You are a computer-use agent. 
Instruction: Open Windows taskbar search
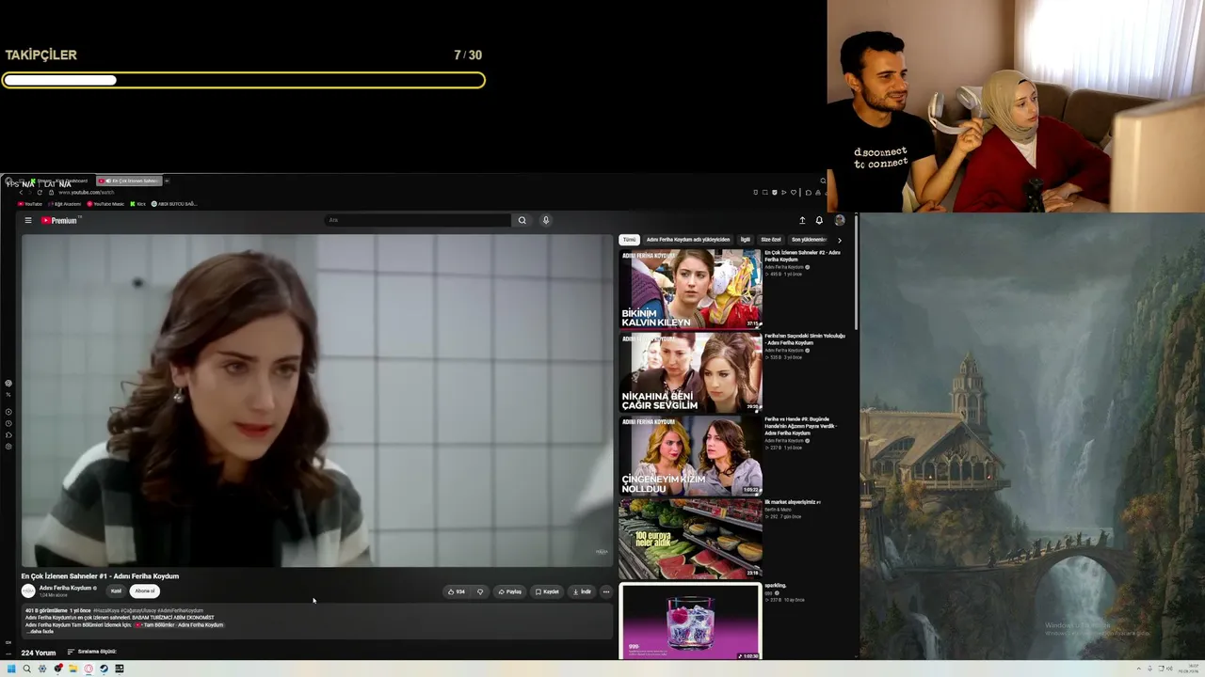26,669
